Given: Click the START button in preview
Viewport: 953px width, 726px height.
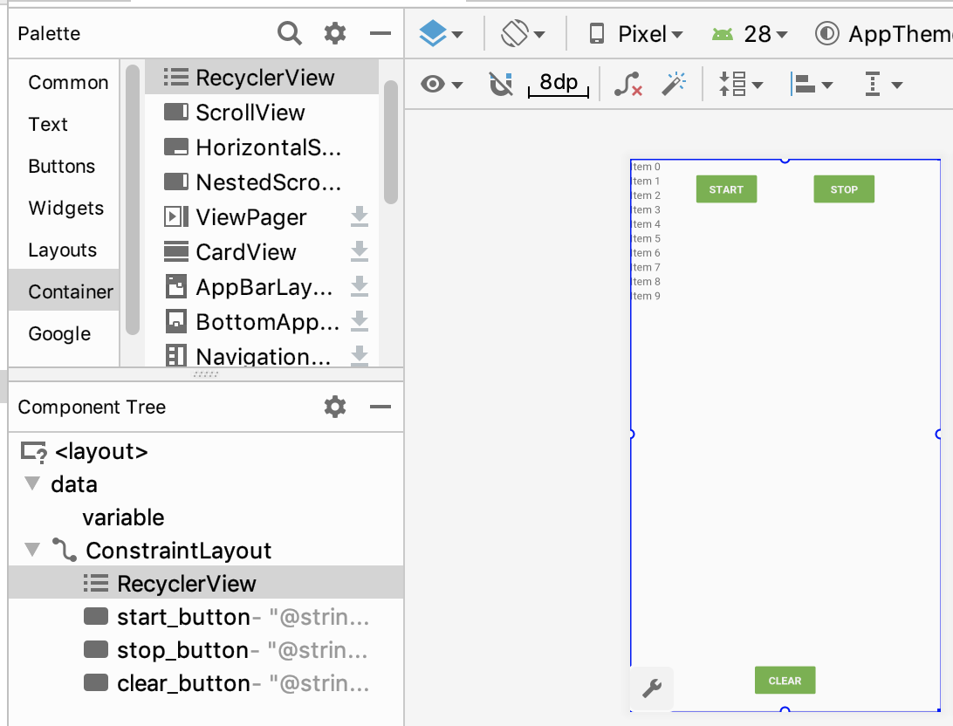Looking at the screenshot, I should (x=726, y=189).
